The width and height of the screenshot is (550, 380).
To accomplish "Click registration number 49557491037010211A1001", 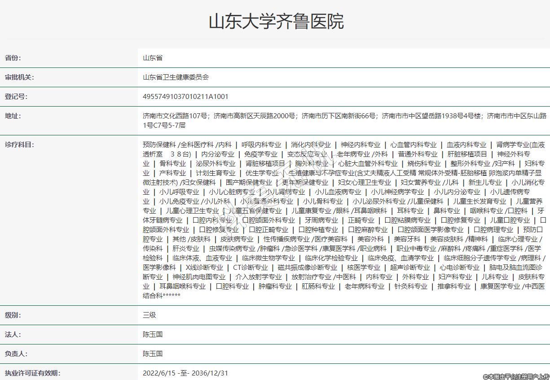I will click(185, 97).
